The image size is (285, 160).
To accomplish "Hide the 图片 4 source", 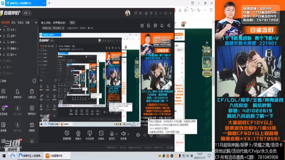I will coord(1,55).
